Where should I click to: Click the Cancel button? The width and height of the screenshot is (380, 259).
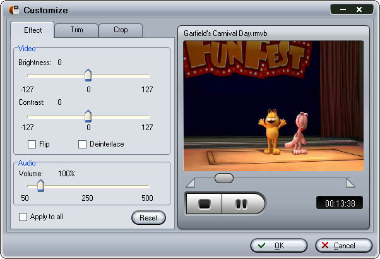click(343, 246)
